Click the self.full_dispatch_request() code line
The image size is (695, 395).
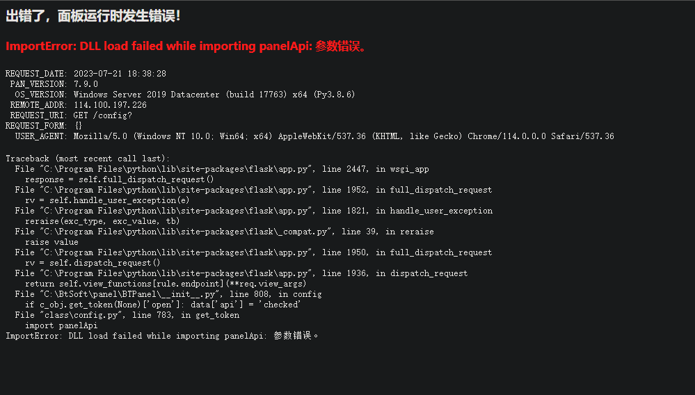click(119, 179)
